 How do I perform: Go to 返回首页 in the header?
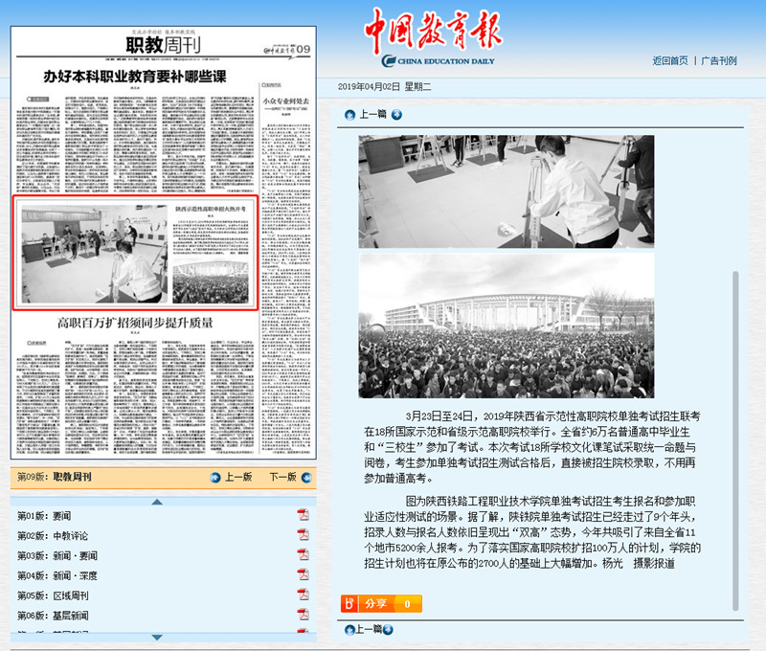670,60
